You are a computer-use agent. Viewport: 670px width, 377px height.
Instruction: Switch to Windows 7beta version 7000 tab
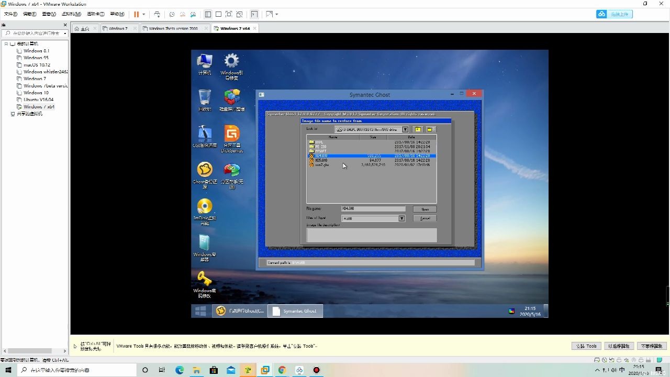[x=173, y=28]
